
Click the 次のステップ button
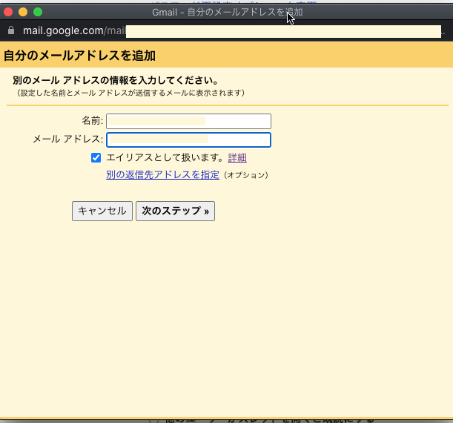pos(176,211)
